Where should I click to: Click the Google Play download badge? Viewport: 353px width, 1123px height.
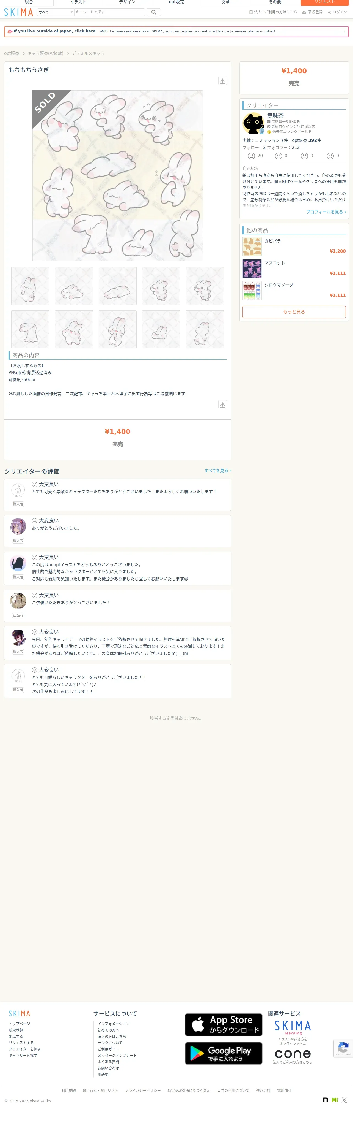(x=223, y=1053)
